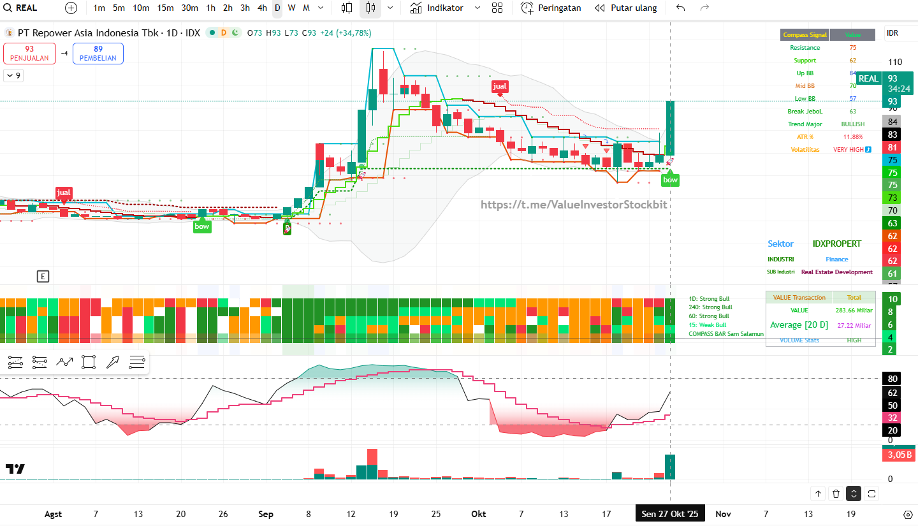Click the Trend Major BULLISH value
Screen dimensions: 918x526
[x=853, y=124]
